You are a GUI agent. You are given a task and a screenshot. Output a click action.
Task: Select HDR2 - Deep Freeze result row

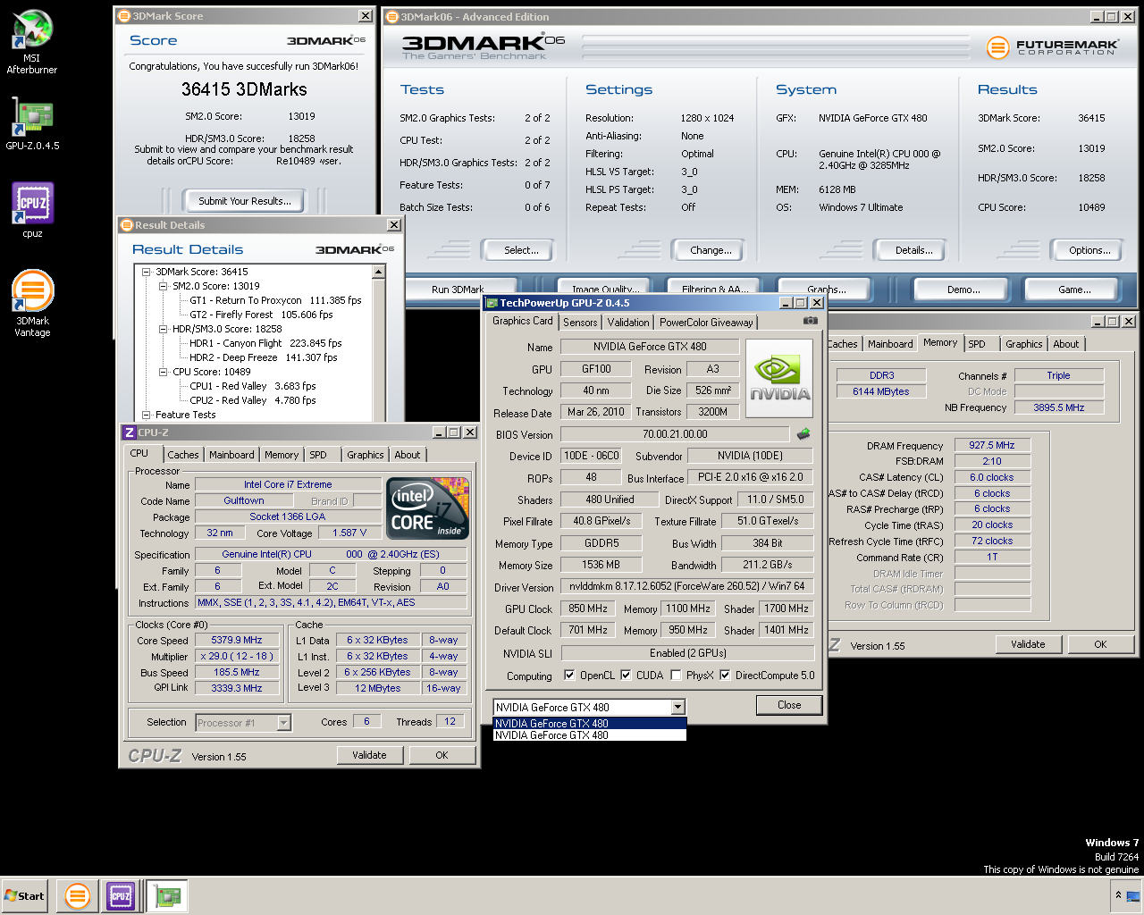pos(263,357)
